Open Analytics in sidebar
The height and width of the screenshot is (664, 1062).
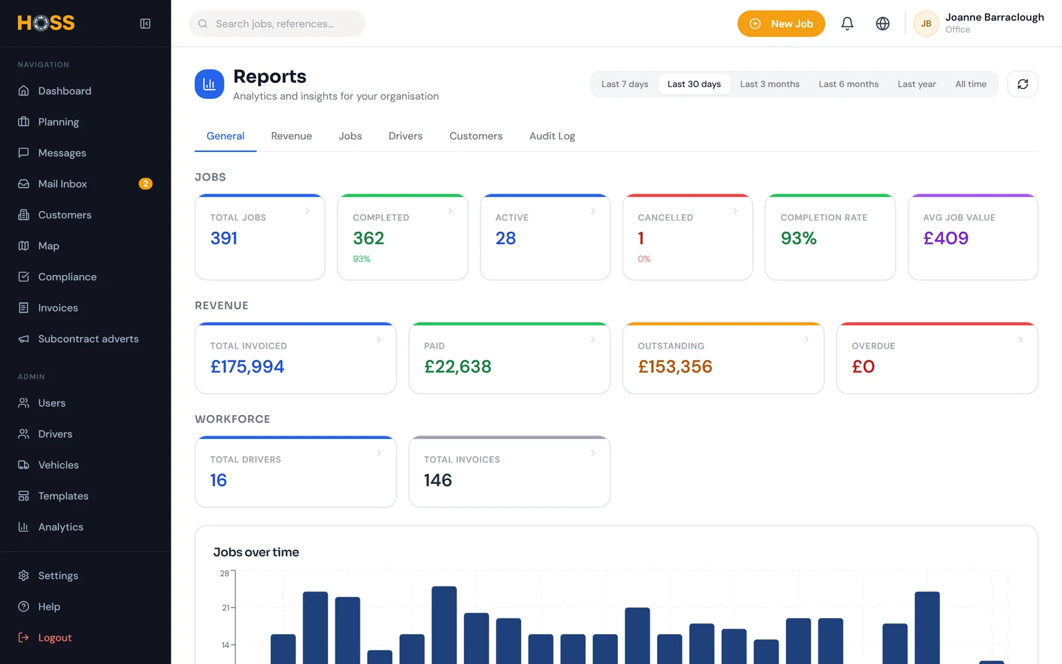click(86, 527)
